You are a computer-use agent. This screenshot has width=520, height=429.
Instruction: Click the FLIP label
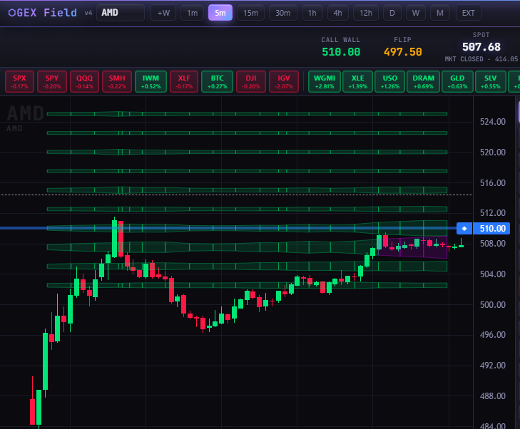[x=402, y=40]
